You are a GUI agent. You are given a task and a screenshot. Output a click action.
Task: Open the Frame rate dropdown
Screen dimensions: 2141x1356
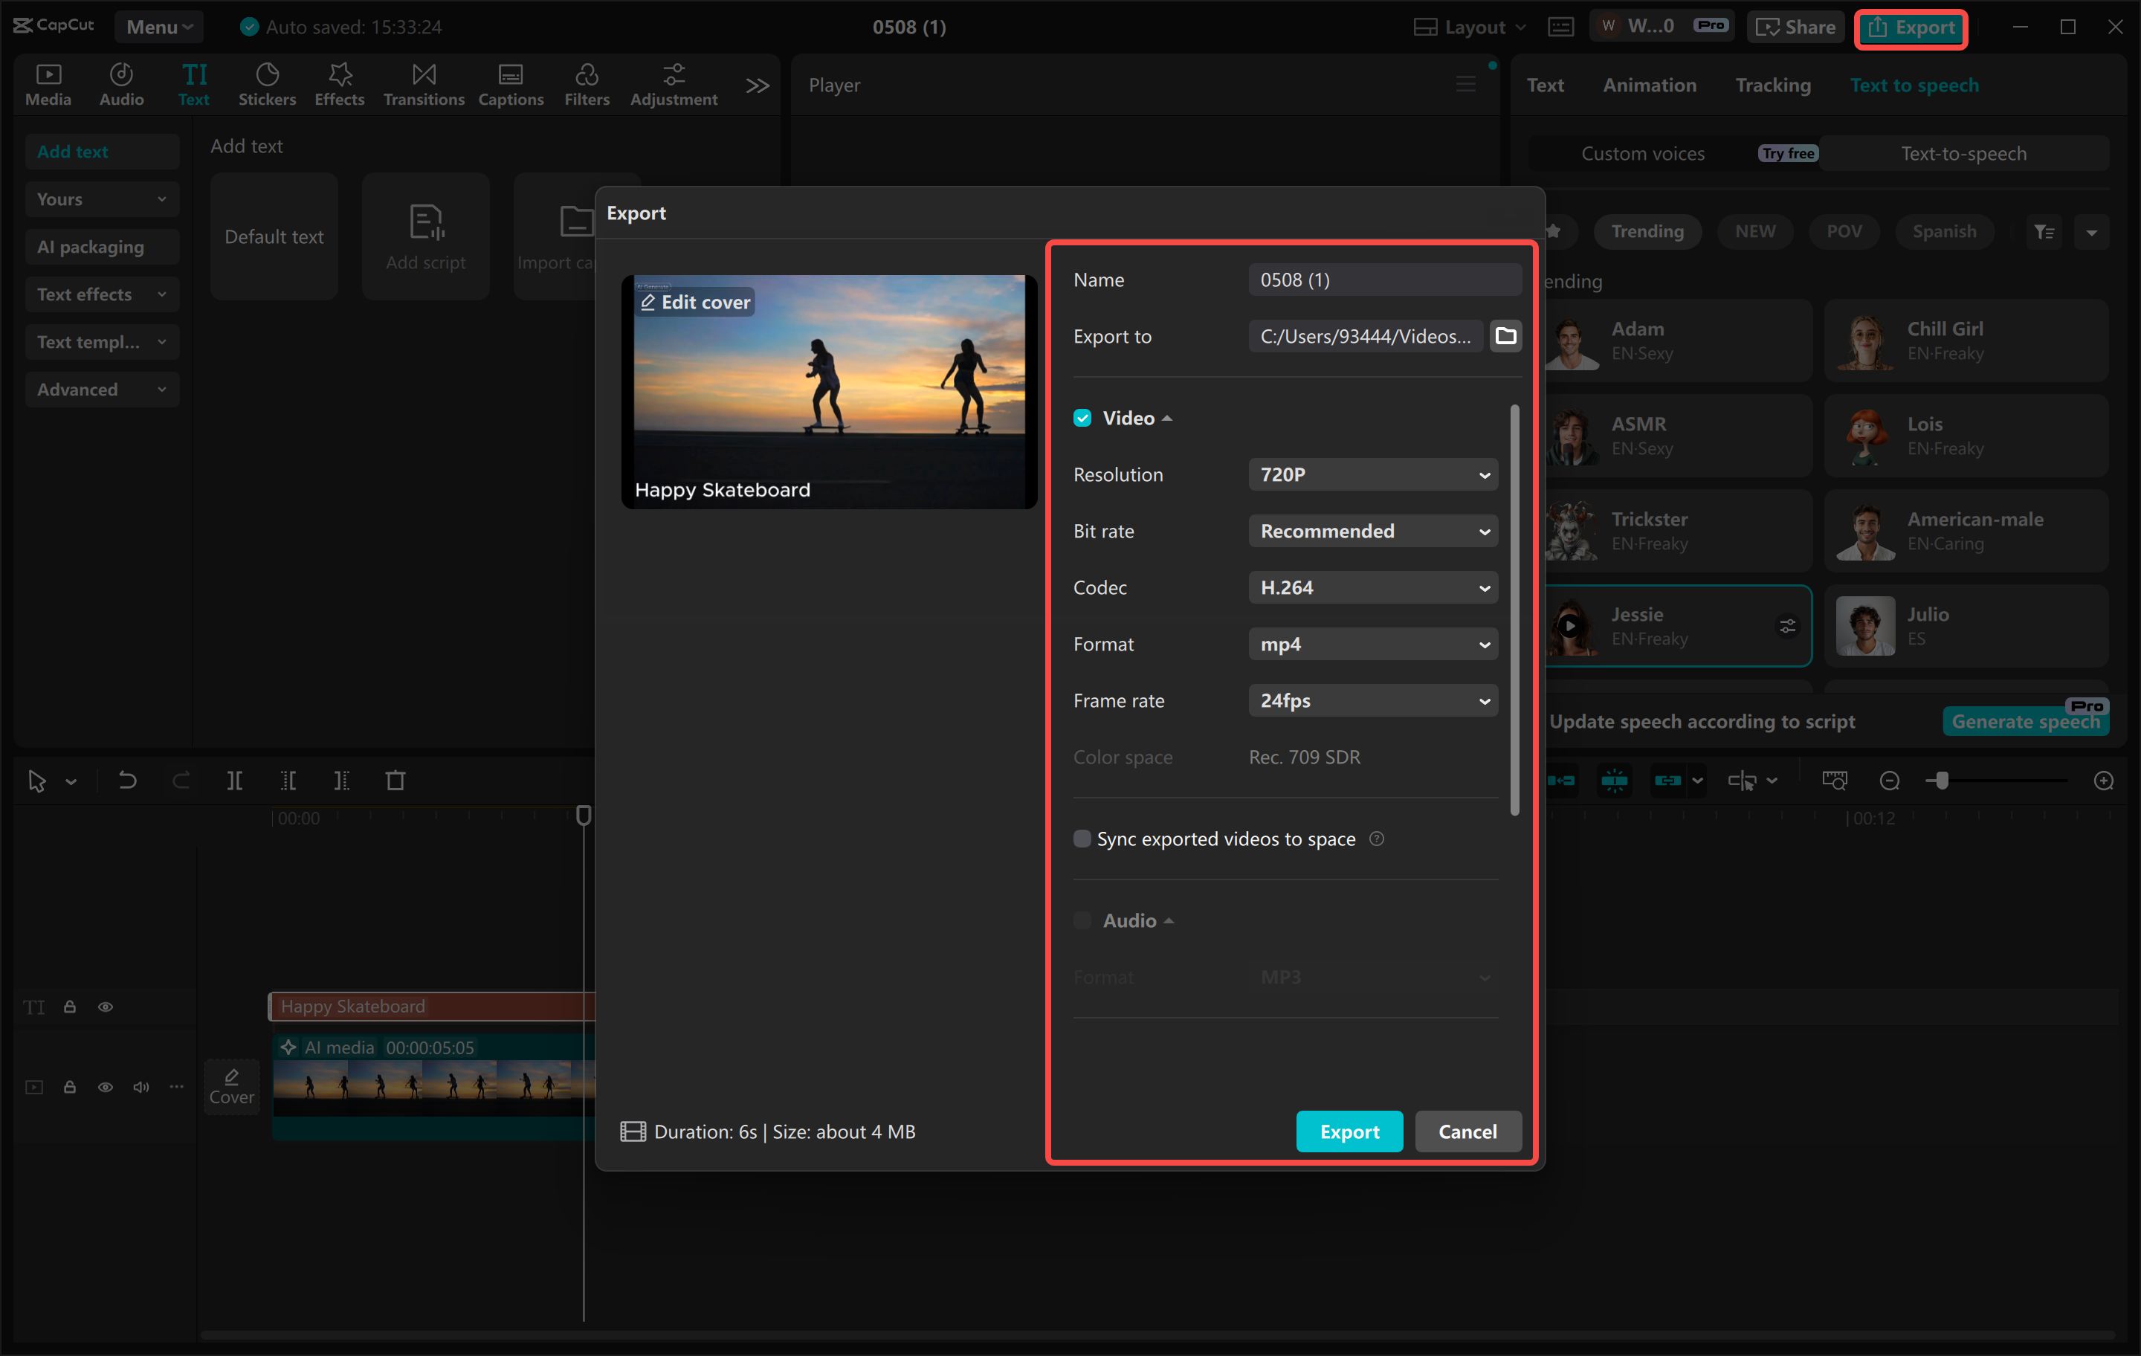click(x=1372, y=700)
